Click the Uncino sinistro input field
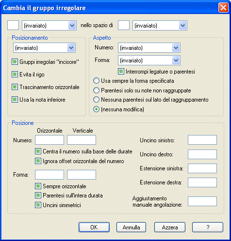This screenshot has width=231, height=241. tap(202, 140)
